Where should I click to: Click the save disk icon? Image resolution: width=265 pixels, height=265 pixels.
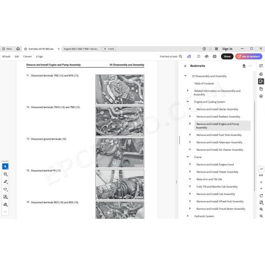click(199, 56)
